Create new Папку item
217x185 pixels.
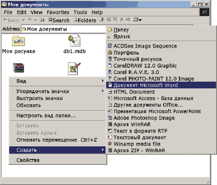(161, 30)
